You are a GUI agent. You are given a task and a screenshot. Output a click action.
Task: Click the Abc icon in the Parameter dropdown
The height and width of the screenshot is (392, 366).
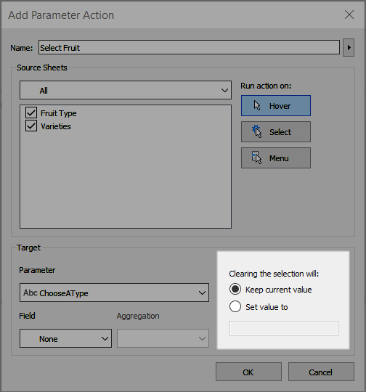(x=30, y=293)
